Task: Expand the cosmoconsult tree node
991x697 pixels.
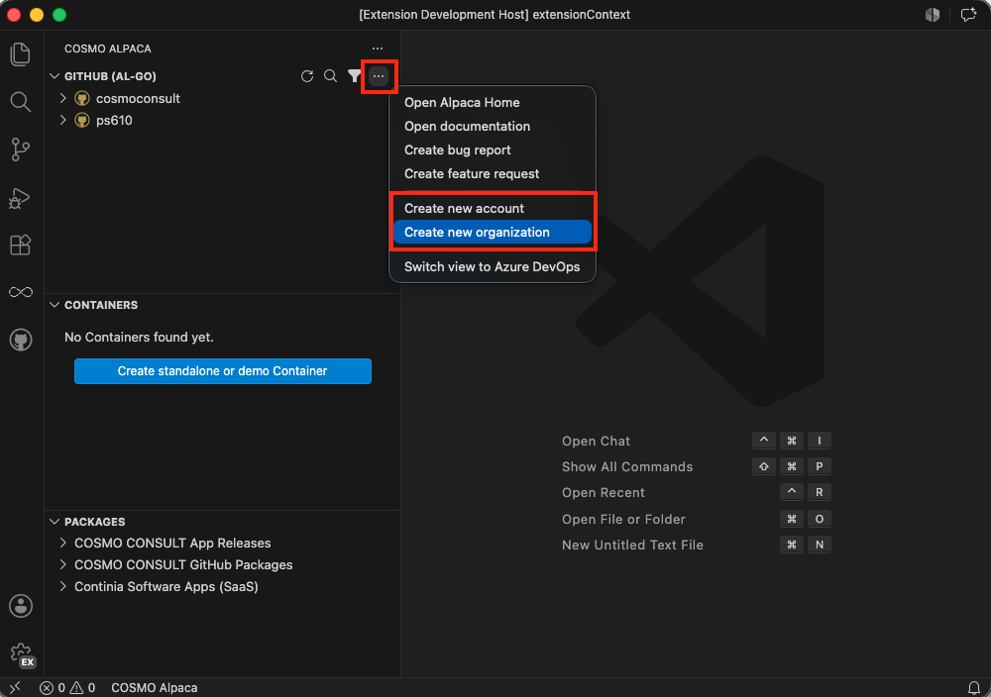Action: 63,98
